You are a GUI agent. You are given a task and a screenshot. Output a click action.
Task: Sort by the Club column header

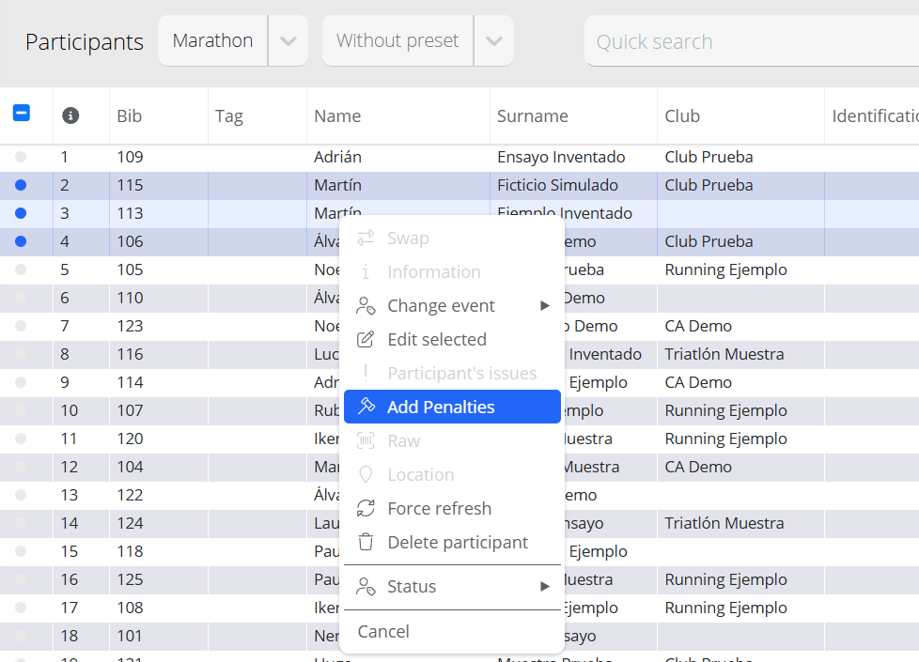tap(682, 116)
